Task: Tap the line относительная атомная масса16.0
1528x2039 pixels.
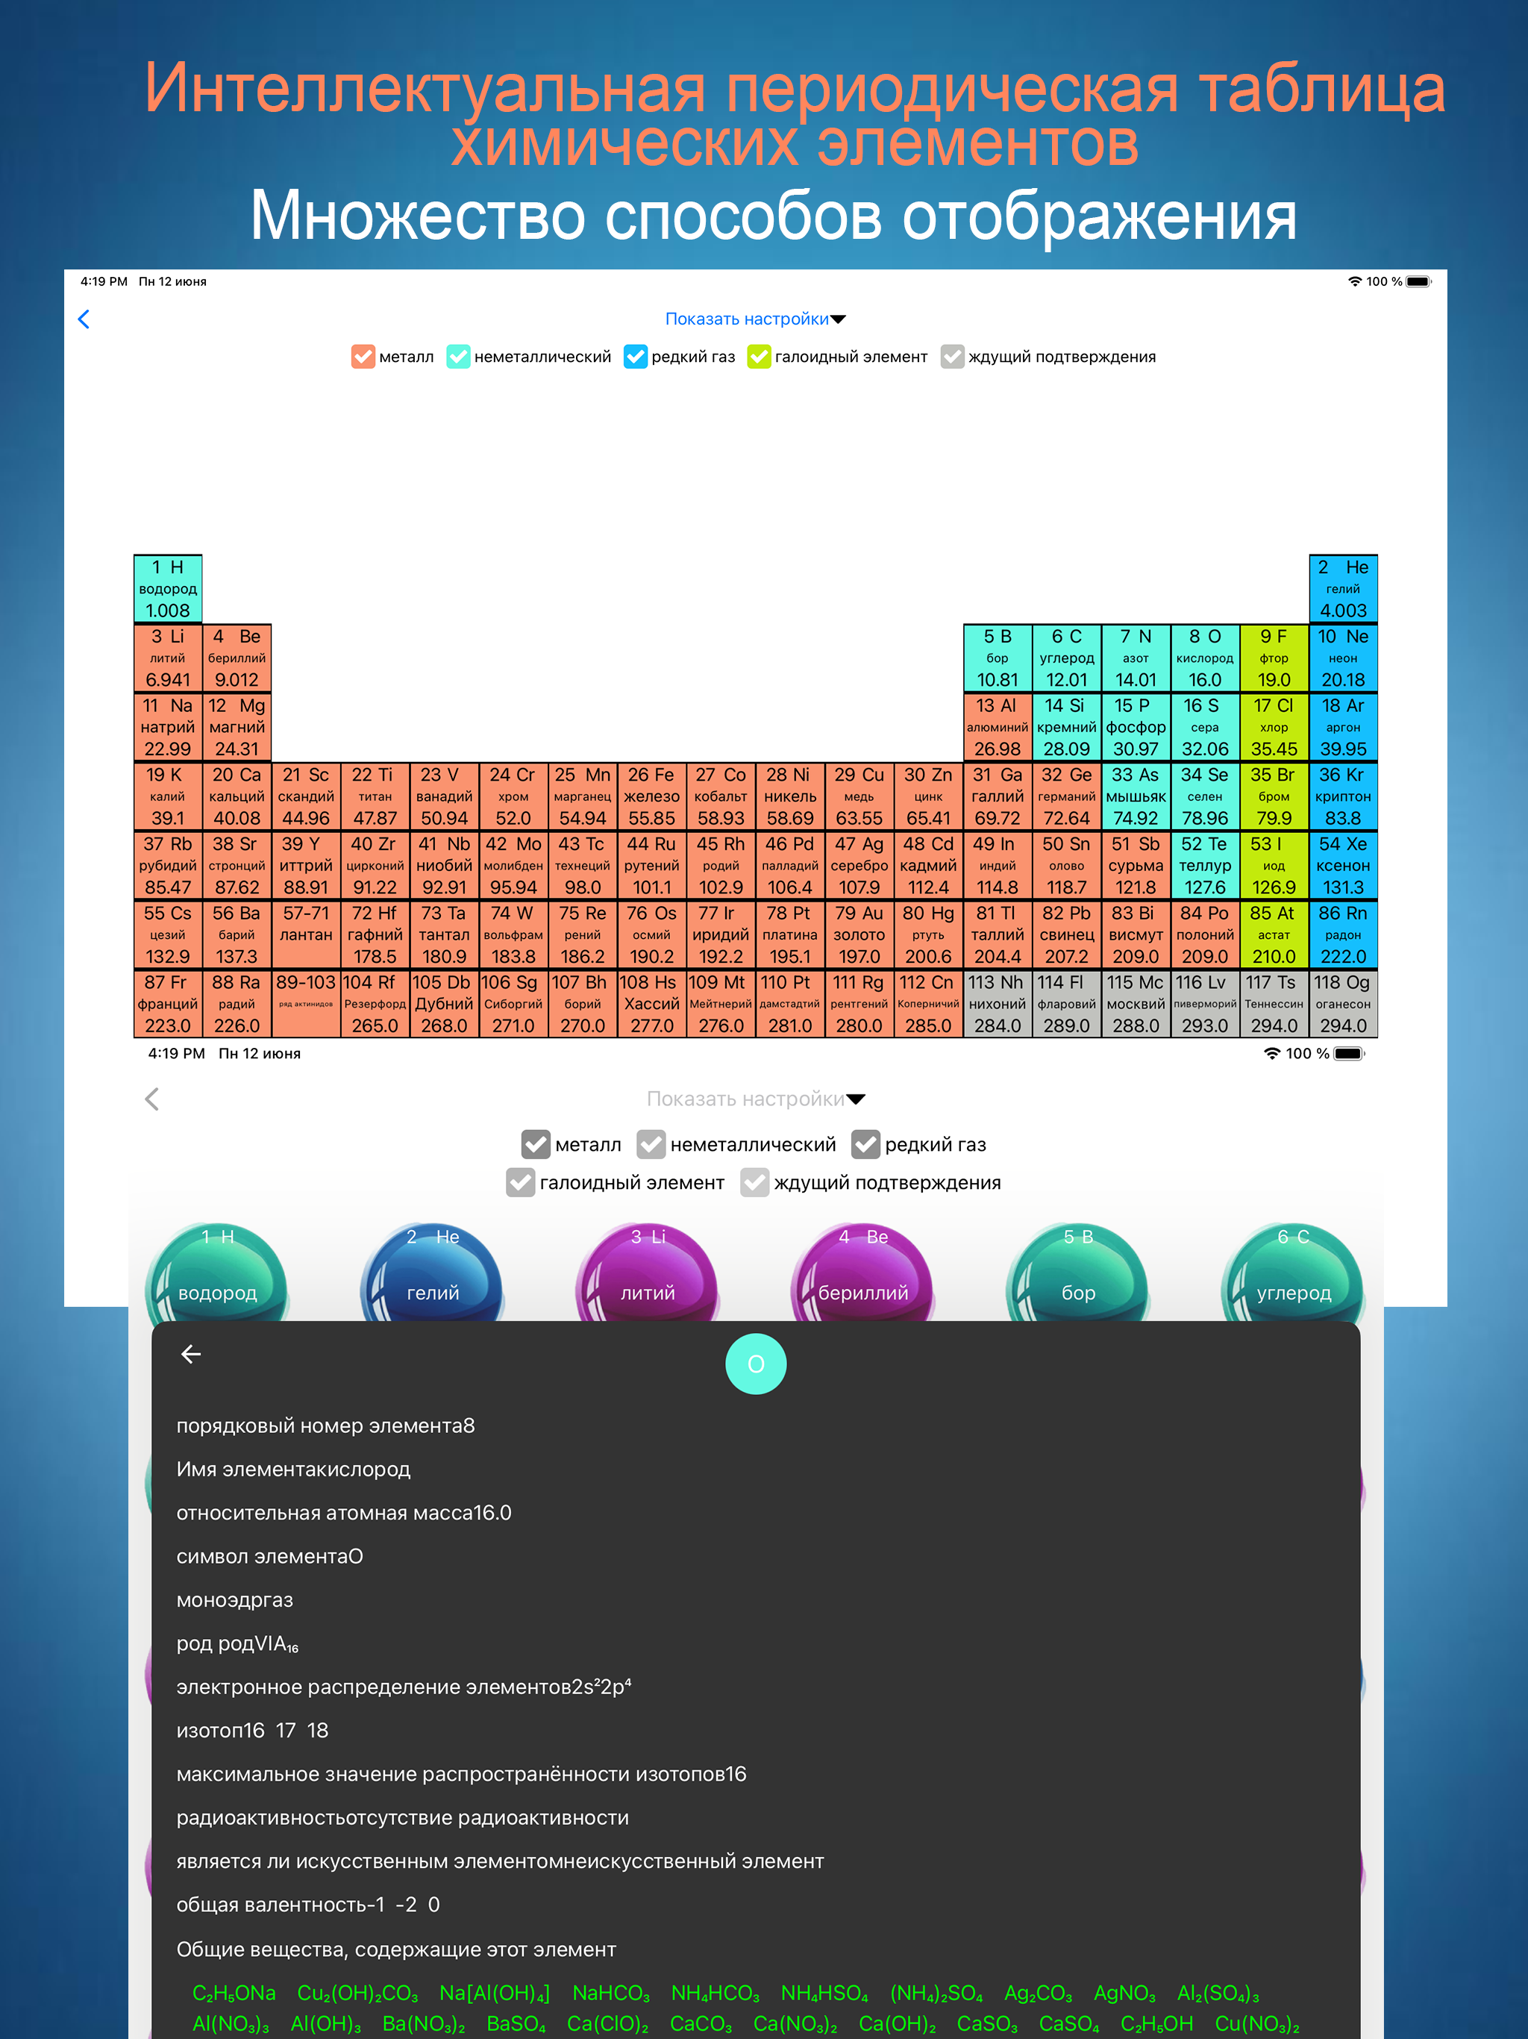Action: [344, 1513]
